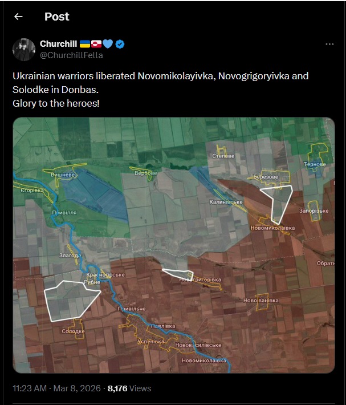346x405 pixels.
Task: Click the 11:23 AM Mar 8, 2026 timestamp
Action: pyautogui.click(x=57, y=388)
